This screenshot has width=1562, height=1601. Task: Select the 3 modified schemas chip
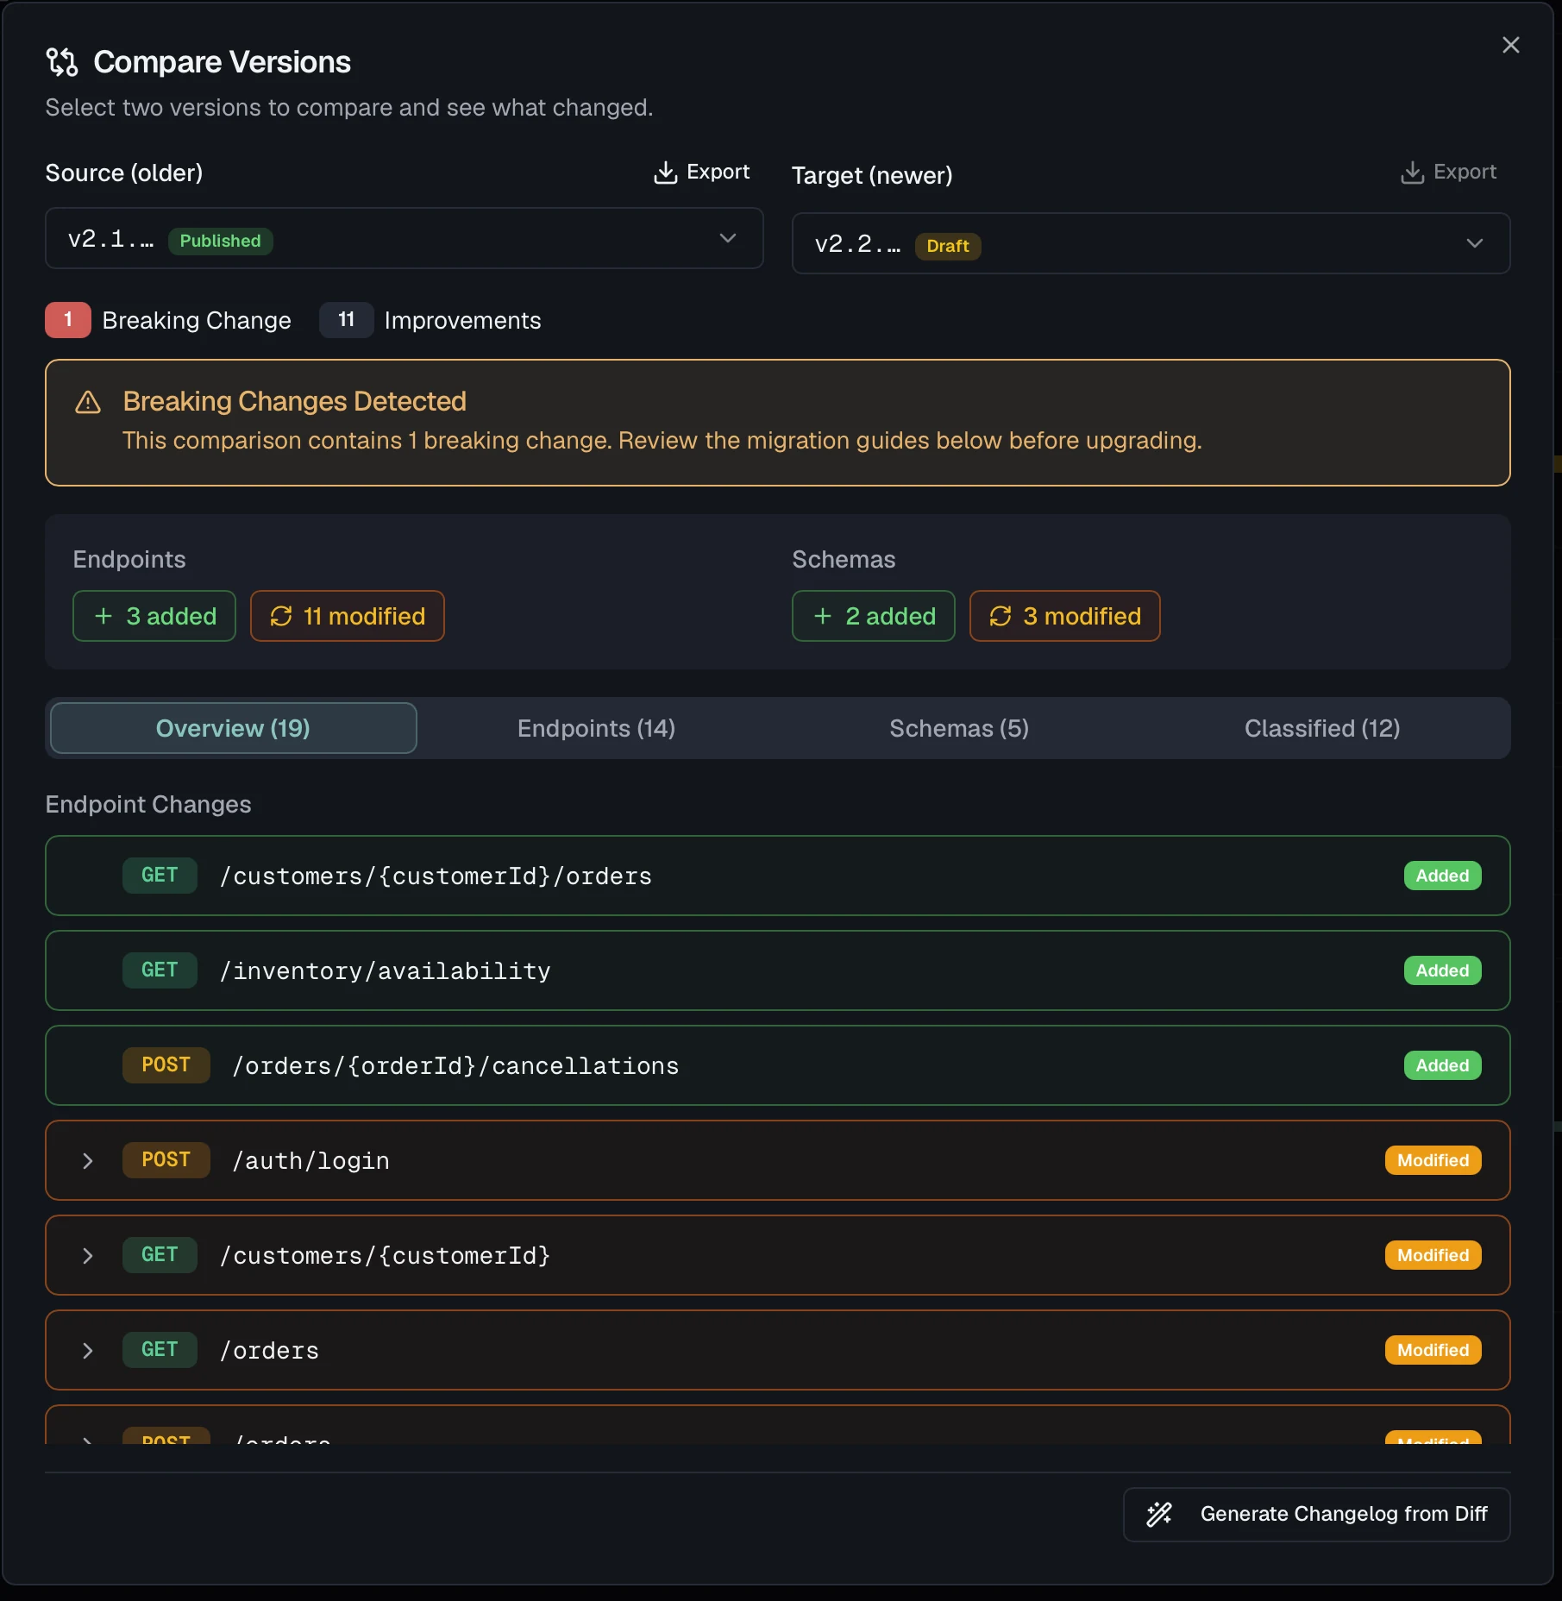point(1065,616)
